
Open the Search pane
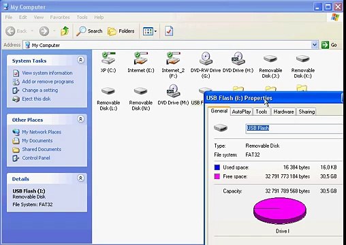click(89, 31)
